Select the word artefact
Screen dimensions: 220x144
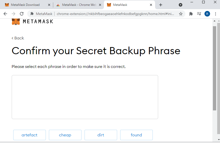[30, 135]
